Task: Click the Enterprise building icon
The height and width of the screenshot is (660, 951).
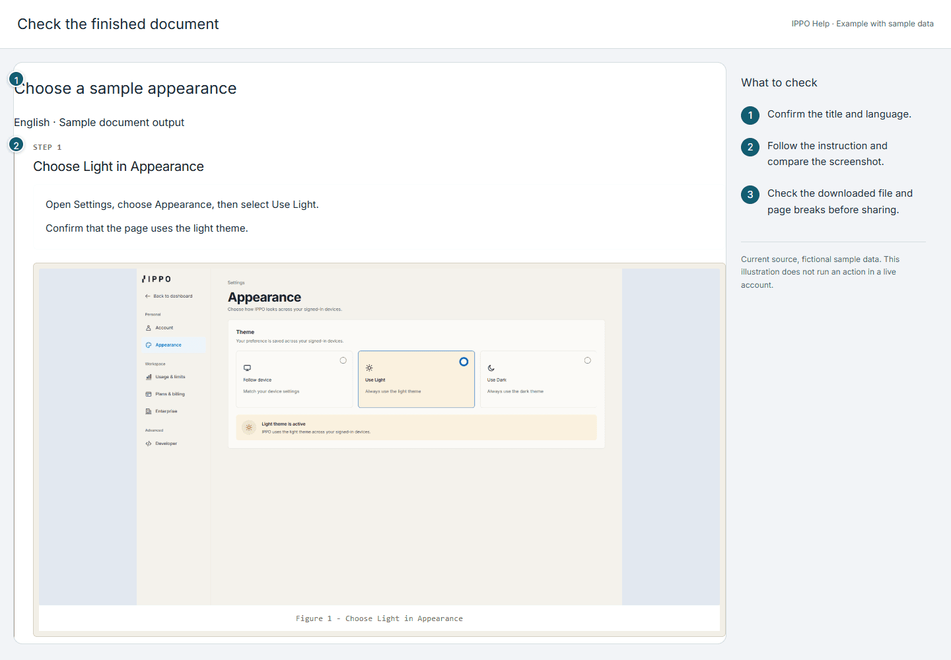Action: (x=149, y=411)
